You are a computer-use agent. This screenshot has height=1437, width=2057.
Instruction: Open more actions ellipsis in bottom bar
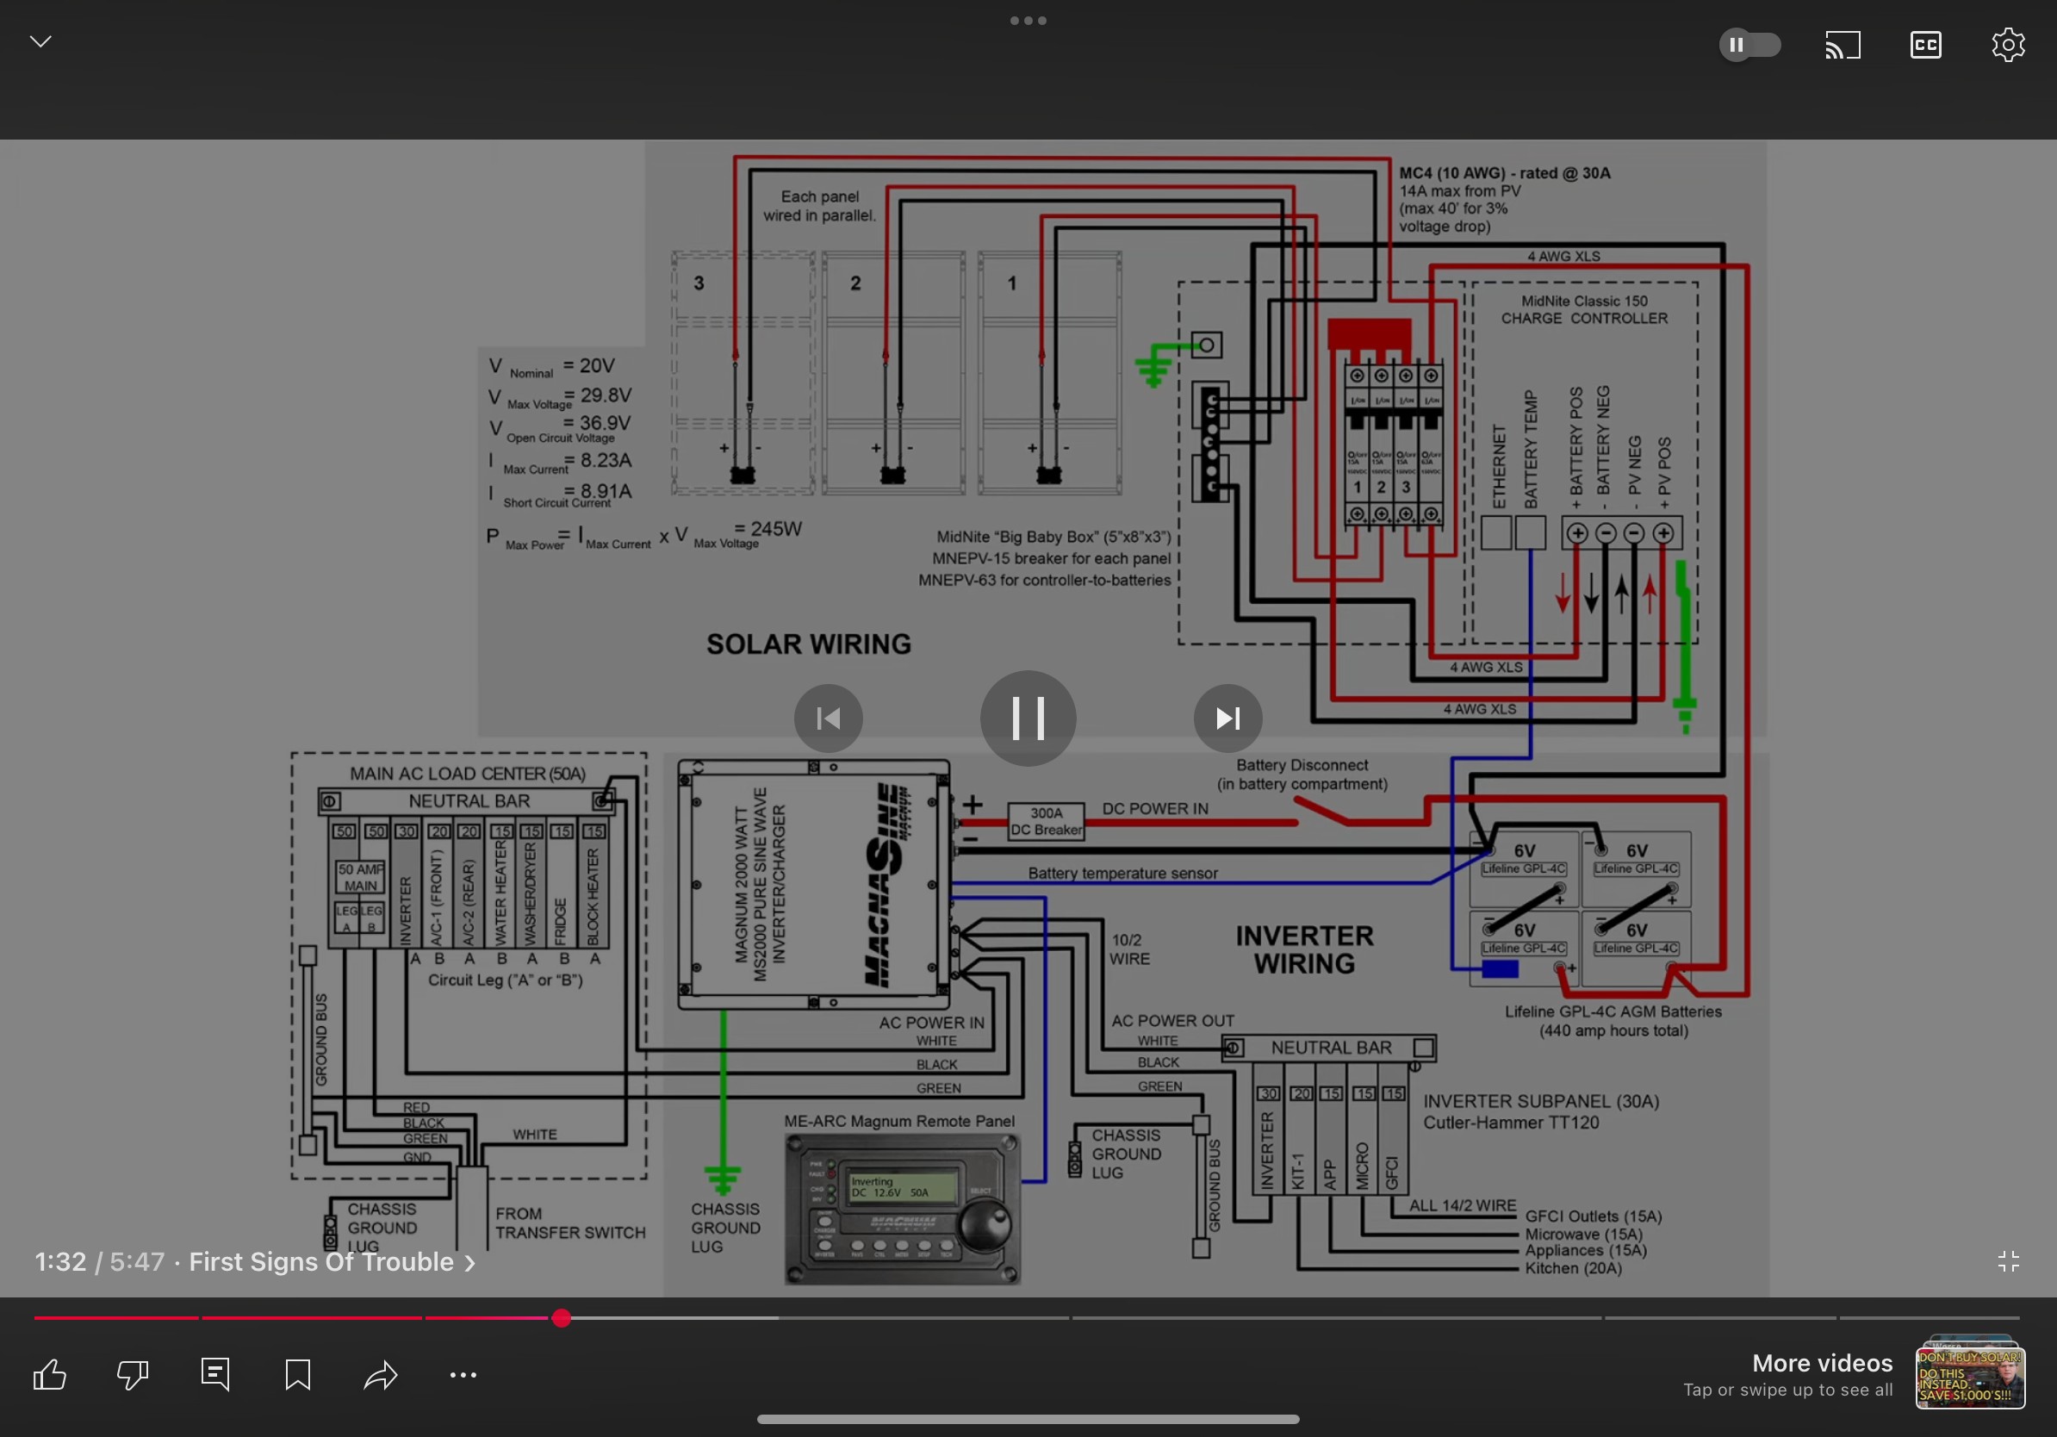(x=463, y=1374)
